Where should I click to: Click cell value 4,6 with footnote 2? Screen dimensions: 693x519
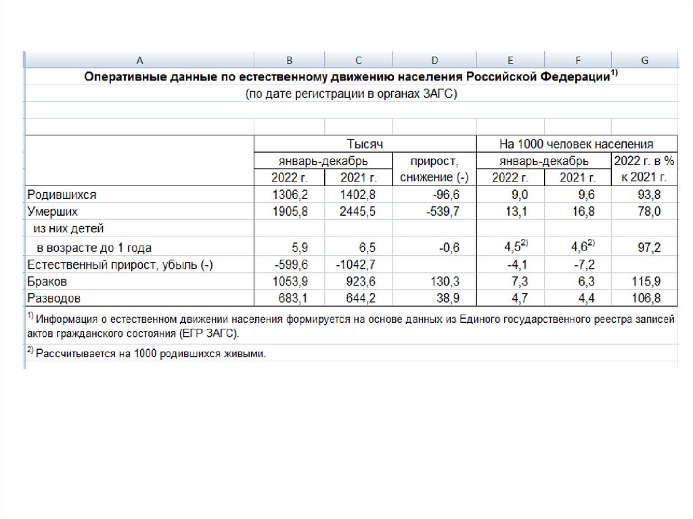pyautogui.click(x=583, y=246)
